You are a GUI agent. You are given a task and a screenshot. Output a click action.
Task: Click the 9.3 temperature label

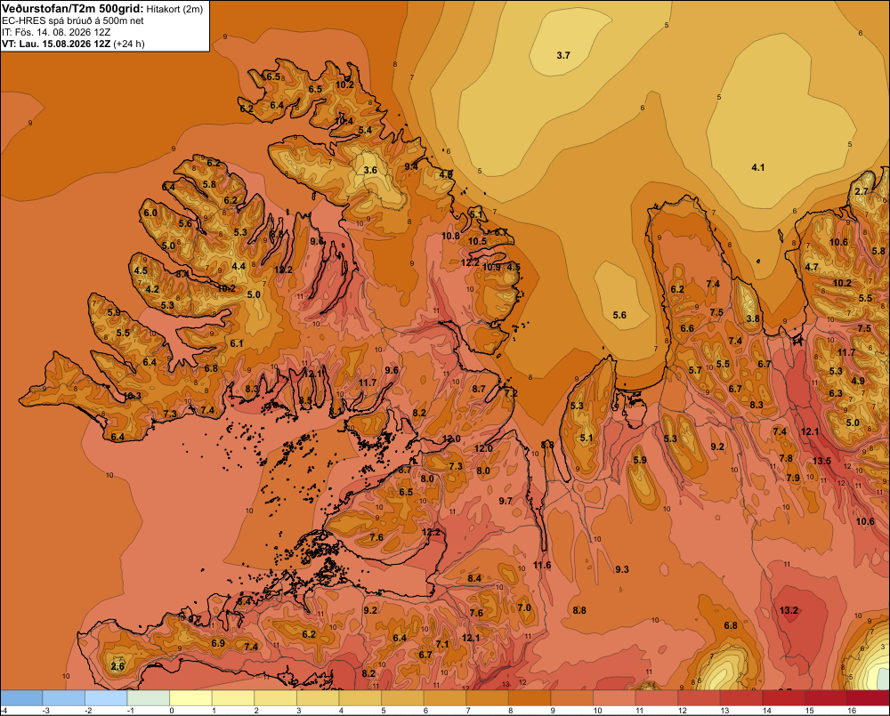click(622, 569)
